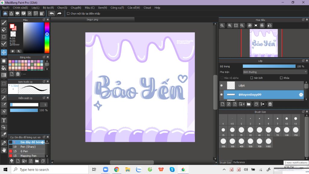Select the Eyedropper tool
The width and height of the screenshot is (309, 174).
pos(4,143)
